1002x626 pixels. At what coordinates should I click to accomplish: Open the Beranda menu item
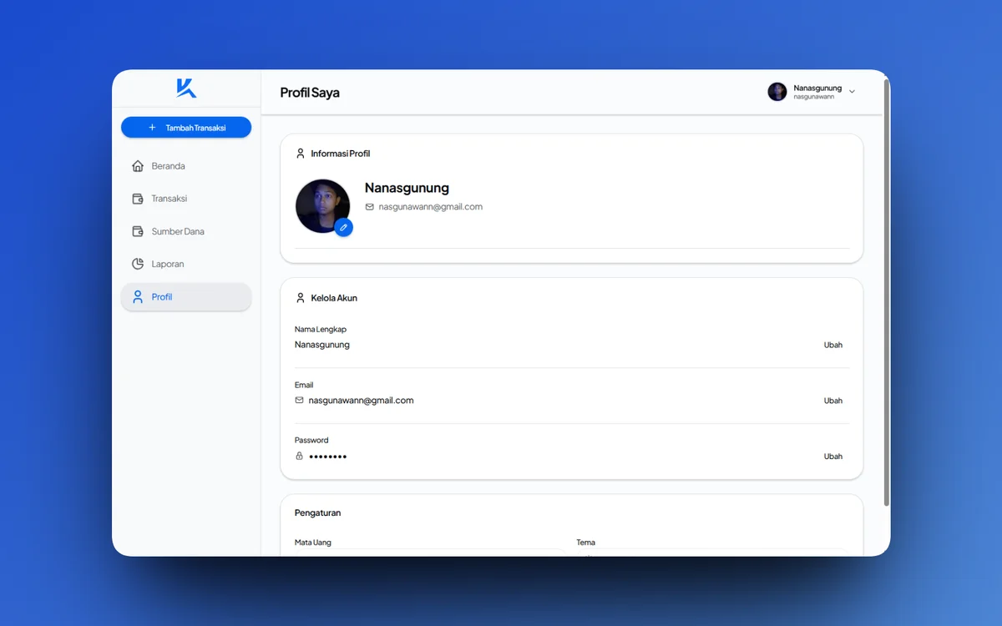click(x=186, y=166)
